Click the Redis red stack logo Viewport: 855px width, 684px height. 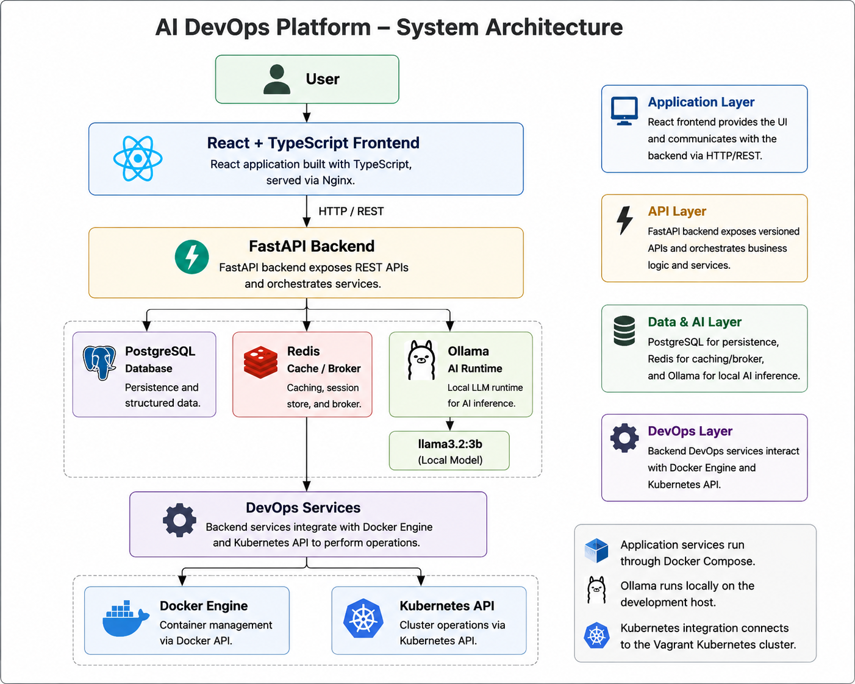261,362
